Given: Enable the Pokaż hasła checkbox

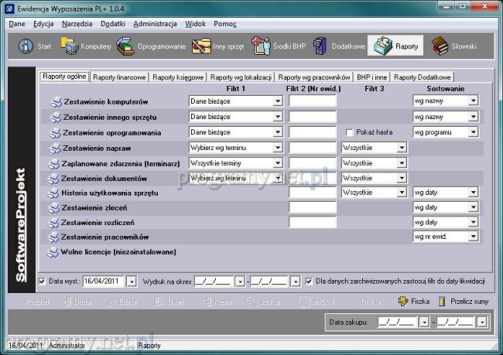Looking at the screenshot, I should coord(350,132).
